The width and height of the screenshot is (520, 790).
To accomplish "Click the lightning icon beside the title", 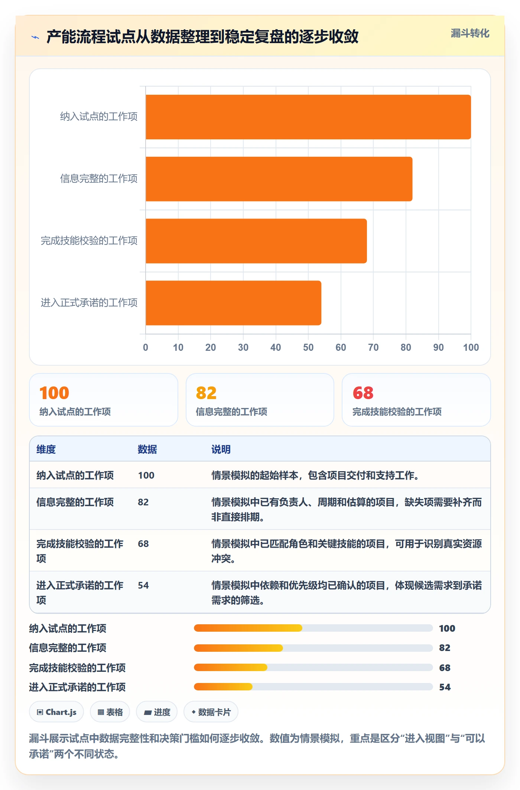I will (x=35, y=37).
